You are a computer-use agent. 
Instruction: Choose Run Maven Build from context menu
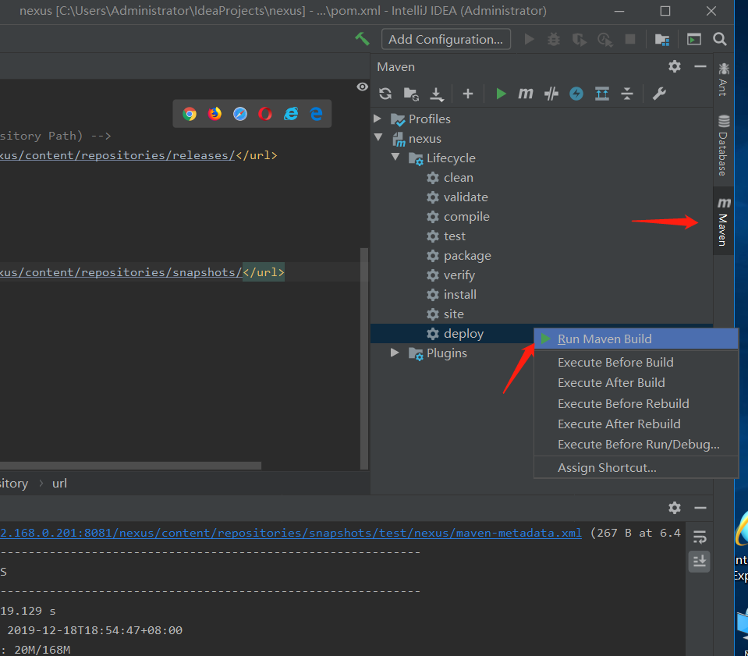click(x=636, y=339)
